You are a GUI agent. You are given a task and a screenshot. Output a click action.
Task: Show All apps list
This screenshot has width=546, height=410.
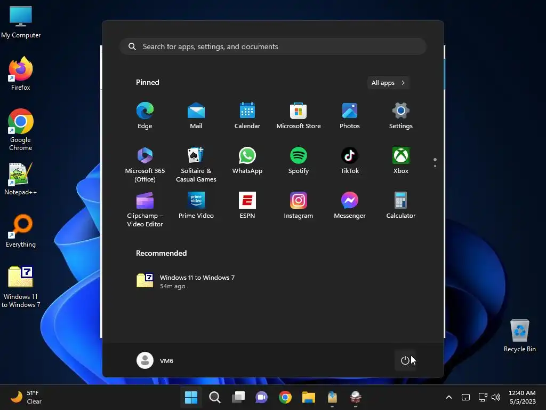pyautogui.click(x=388, y=83)
